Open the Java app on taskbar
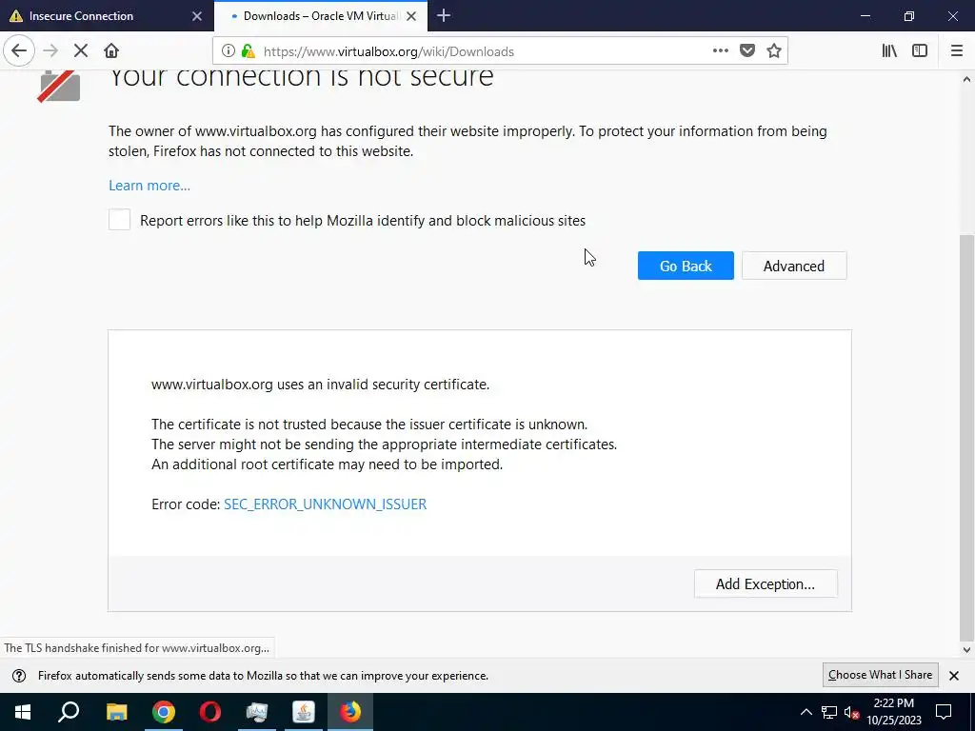This screenshot has height=731, width=975. (304, 712)
